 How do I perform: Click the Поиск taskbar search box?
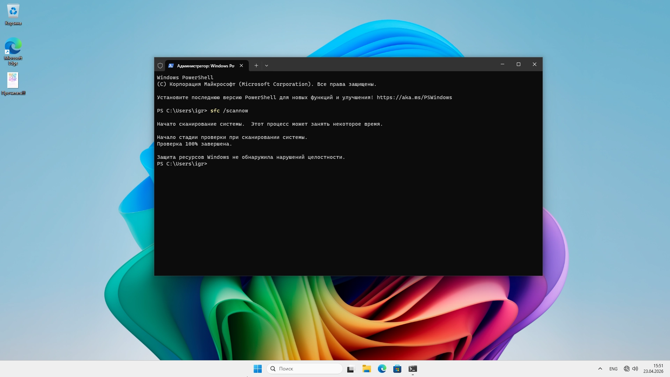[304, 369]
